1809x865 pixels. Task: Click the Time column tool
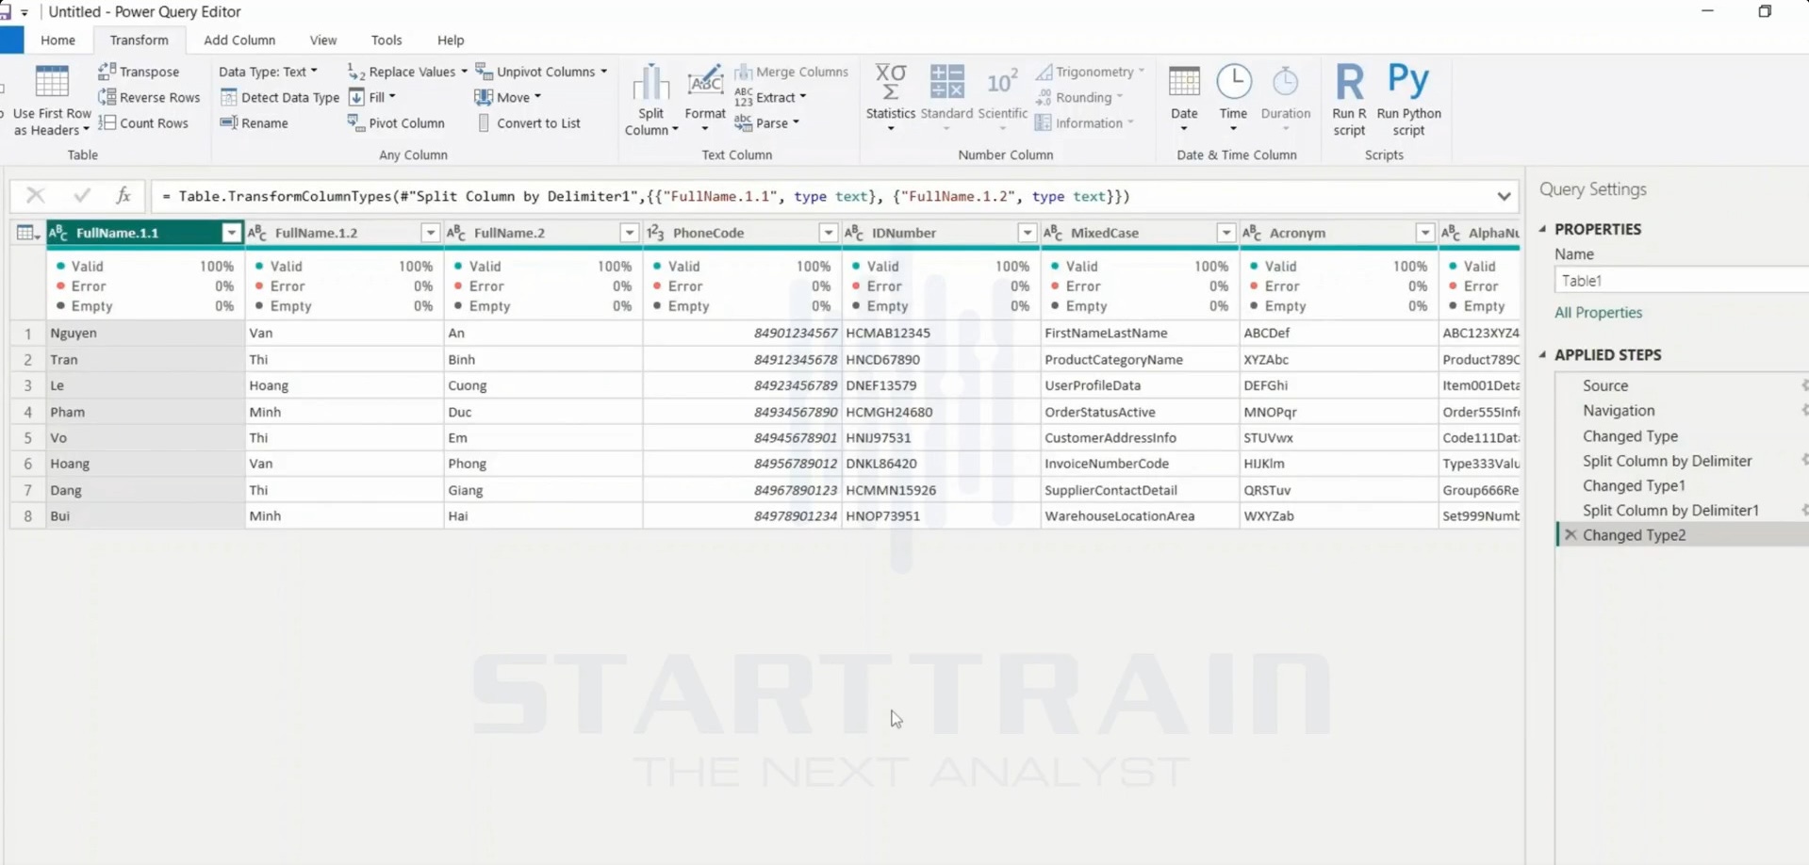1233,98
